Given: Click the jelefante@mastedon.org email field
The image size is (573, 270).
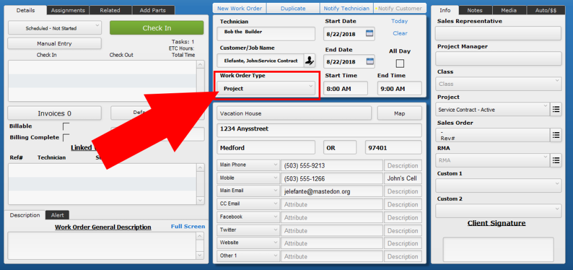Looking at the screenshot, I should [332, 191].
